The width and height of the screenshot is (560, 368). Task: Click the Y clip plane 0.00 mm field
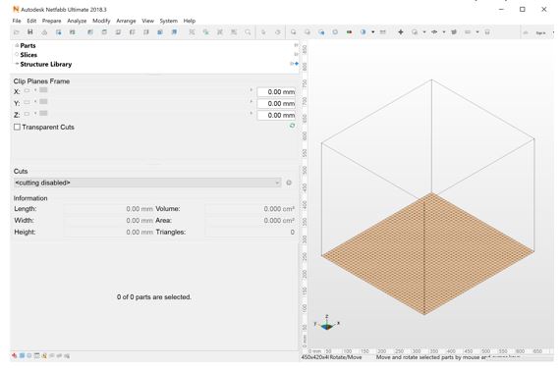276,104
